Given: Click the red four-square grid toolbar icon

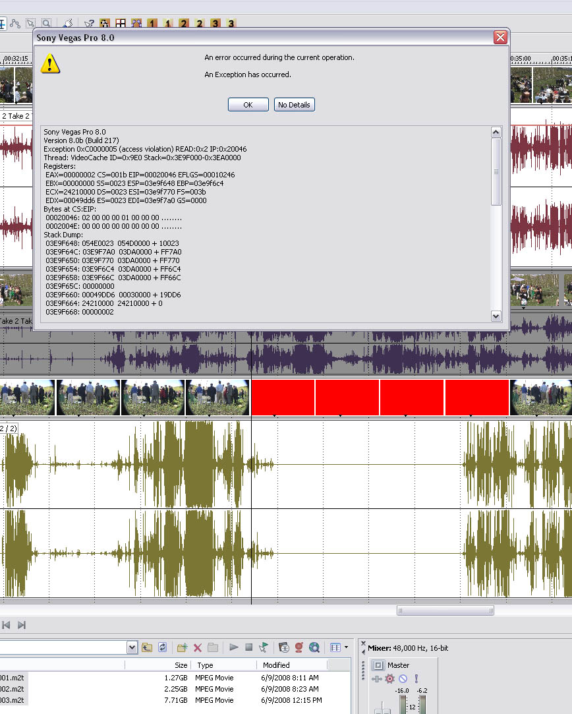Looking at the screenshot, I should pyautogui.click(x=121, y=23).
